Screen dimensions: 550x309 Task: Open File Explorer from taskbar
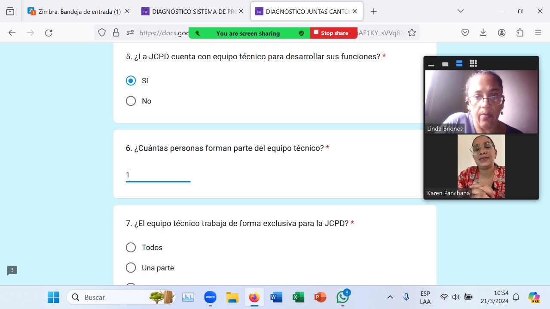point(232,297)
